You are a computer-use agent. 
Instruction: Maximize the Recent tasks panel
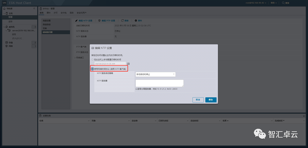click(304, 116)
